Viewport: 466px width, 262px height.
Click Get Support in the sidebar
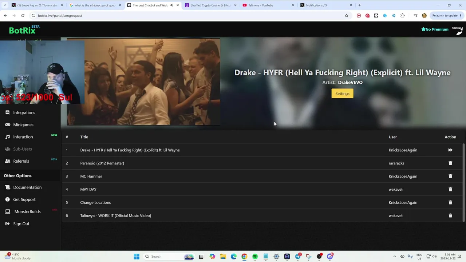24,199
